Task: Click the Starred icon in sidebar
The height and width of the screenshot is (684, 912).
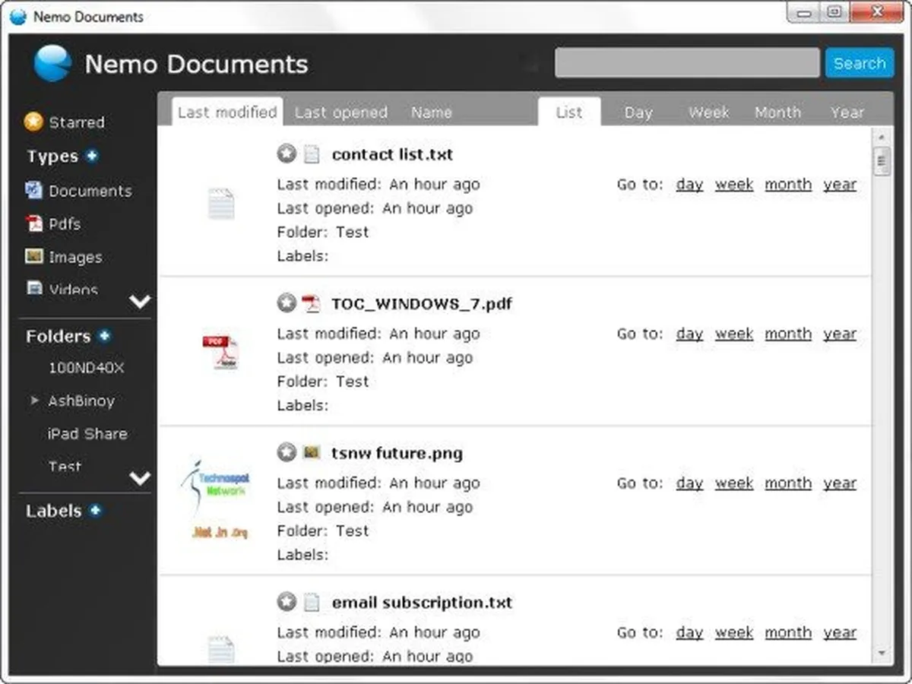Action: point(33,122)
